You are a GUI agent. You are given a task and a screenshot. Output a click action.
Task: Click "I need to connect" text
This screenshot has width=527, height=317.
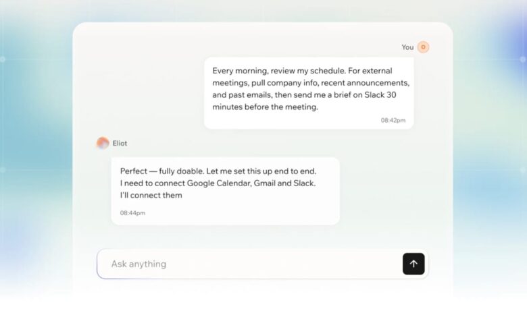(152, 183)
